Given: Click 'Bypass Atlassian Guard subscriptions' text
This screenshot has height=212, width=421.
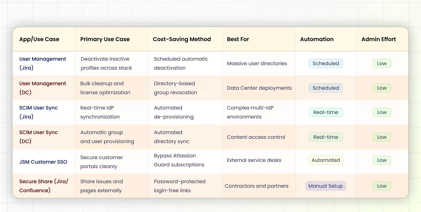Looking at the screenshot, I should (x=179, y=160).
